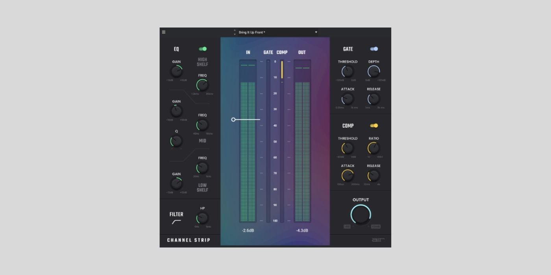Click the COMP gain reduction meter
Screen dimensions: 551x275
(282, 141)
